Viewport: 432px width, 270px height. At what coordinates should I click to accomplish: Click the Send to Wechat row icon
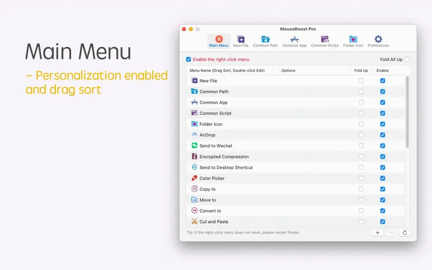tap(194, 146)
